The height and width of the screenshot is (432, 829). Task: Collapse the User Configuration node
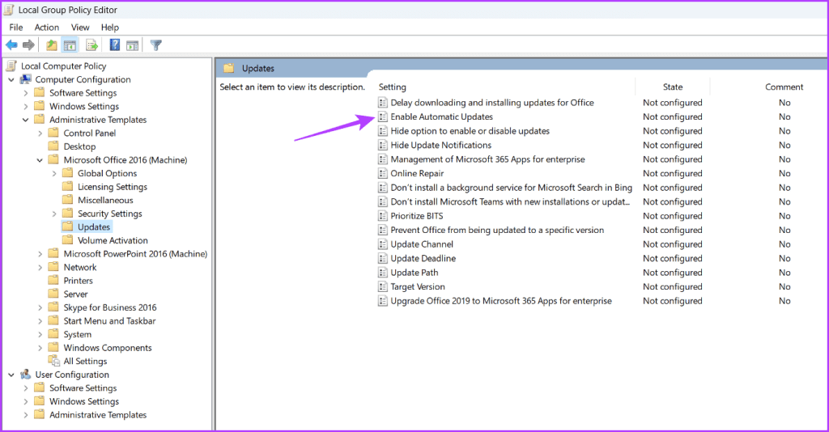(11, 375)
